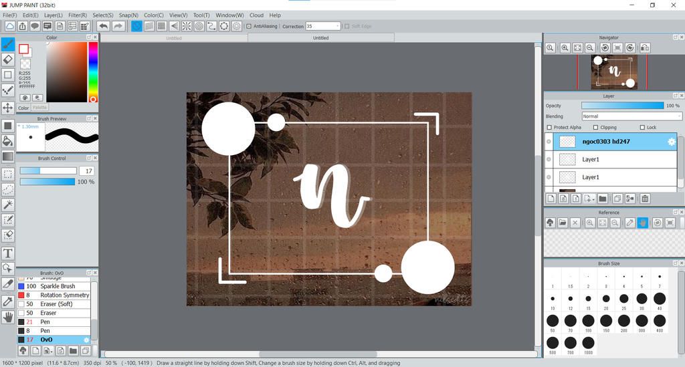
Task: Enable the Clipping checkbox
Action: click(x=595, y=128)
